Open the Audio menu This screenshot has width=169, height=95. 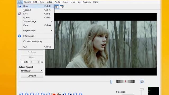pyautogui.click(x=58, y=2)
